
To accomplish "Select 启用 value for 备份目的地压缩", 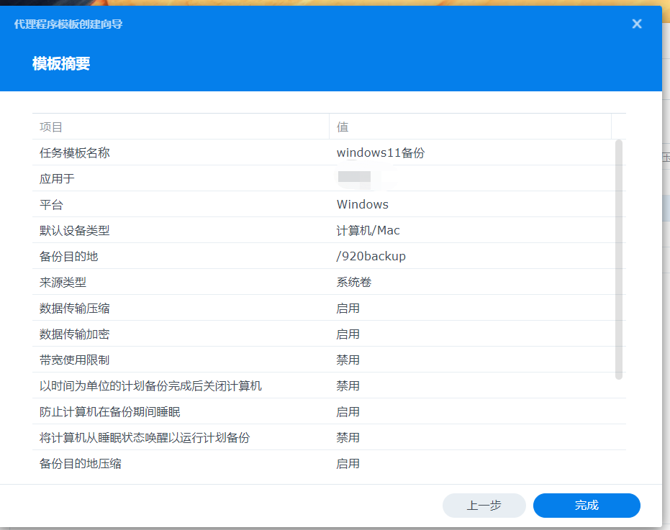I will 348,464.
